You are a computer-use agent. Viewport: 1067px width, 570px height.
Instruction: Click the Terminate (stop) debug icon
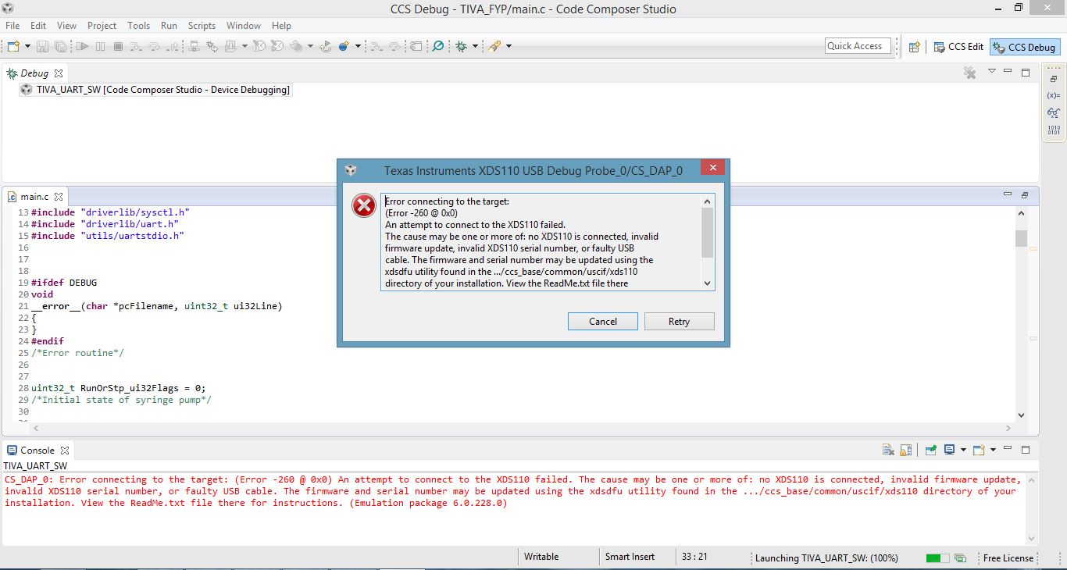point(118,46)
